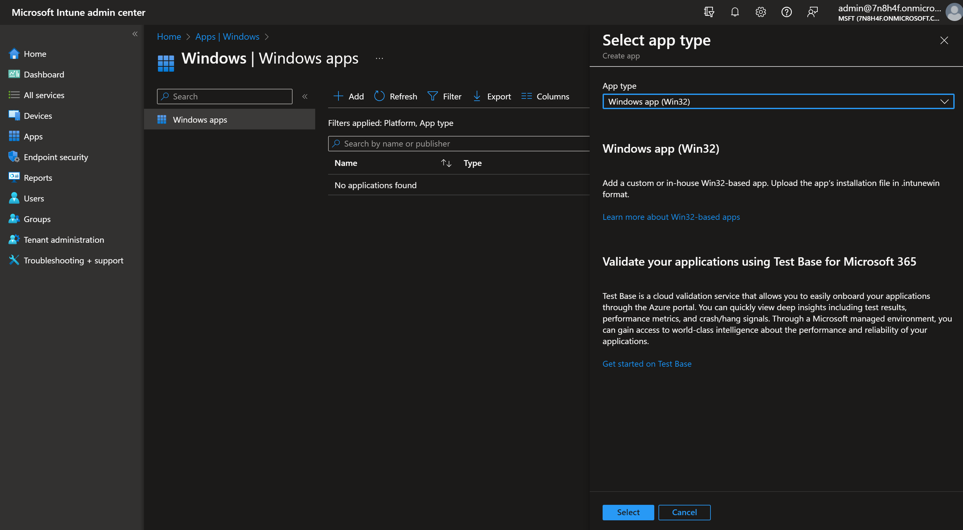Image resolution: width=963 pixels, height=530 pixels.
Task: Refresh the Windows apps list
Action: (395, 96)
